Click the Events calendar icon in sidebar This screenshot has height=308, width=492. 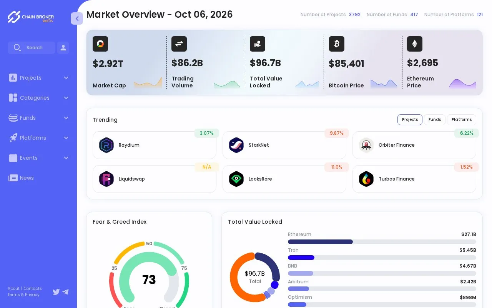[13, 158]
